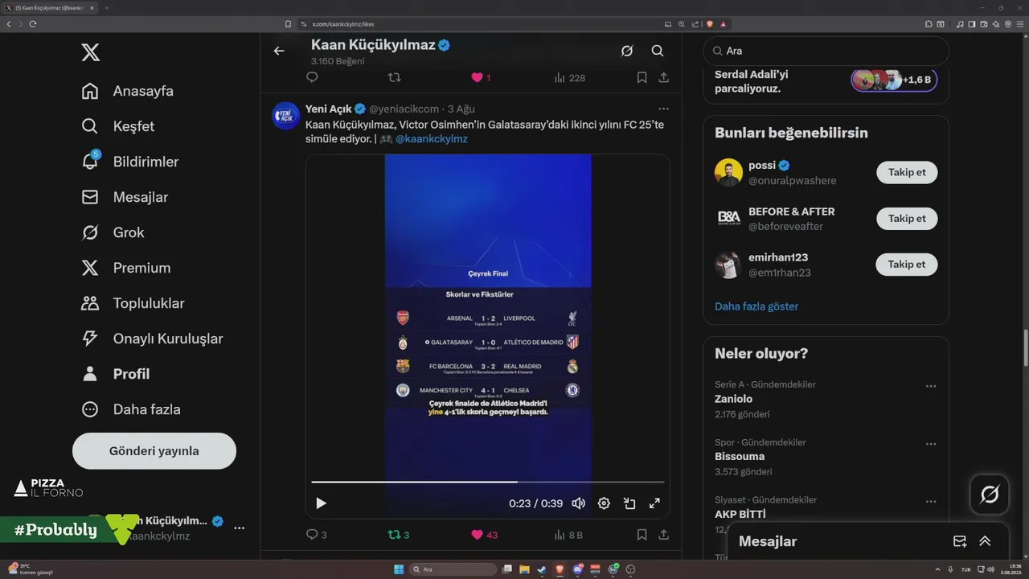
Task: Reload the browser page
Action: pyautogui.click(x=33, y=24)
